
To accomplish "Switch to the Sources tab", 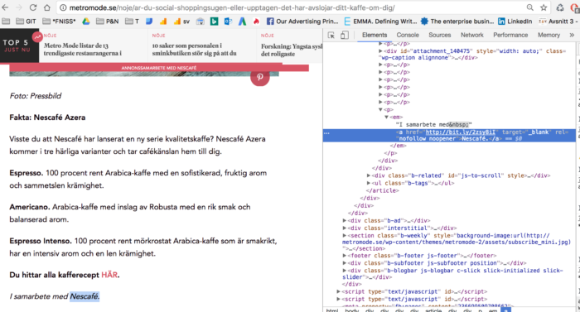I will (x=439, y=35).
